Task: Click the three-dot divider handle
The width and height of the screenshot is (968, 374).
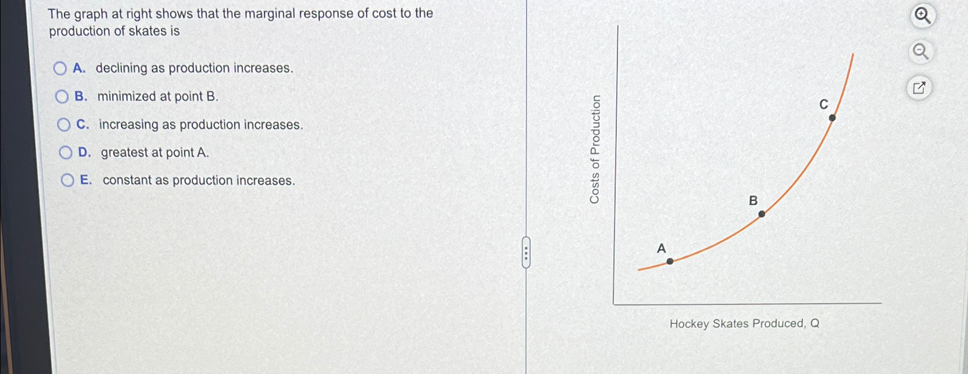Action: [526, 253]
